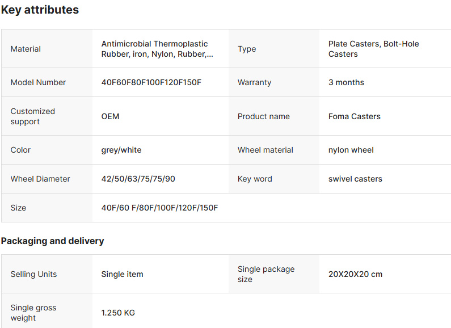Select the Single package size label
This screenshot has height=328, width=451.
(x=266, y=274)
